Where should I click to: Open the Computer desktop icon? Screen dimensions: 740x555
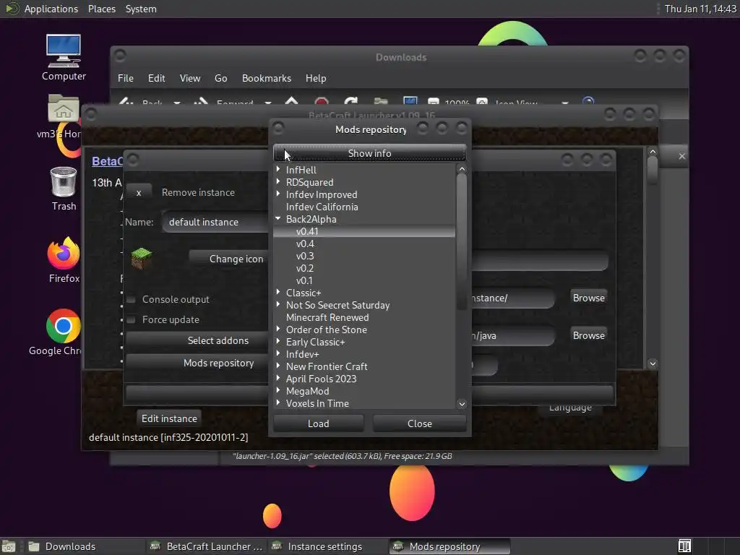point(64,51)
